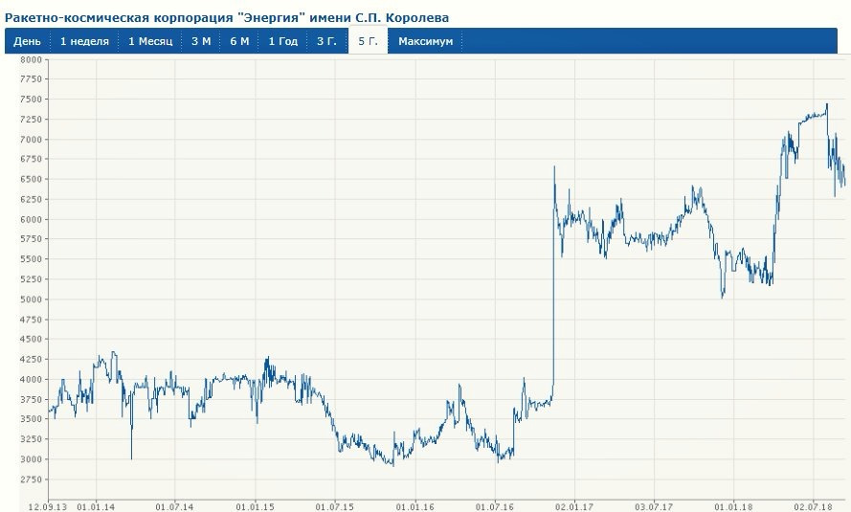Click the 01.07.15 date axis label
This screenshot has height=512, width=851.
pyautogui.click(x=334, y=507)
